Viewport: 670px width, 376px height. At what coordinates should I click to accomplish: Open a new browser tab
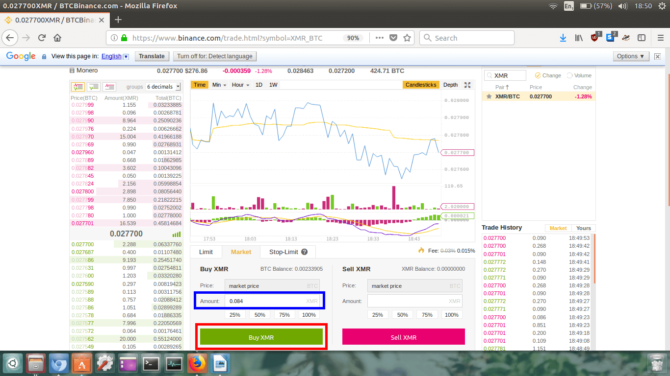pyautogui.click(x=118, y=20)
